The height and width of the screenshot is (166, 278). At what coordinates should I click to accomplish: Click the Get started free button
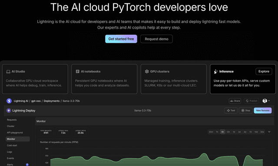coord(121,39)
